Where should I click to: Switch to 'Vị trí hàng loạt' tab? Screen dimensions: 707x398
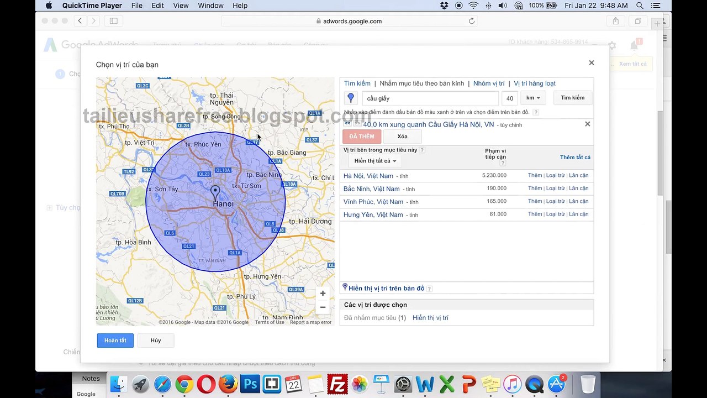pos(535,83)
